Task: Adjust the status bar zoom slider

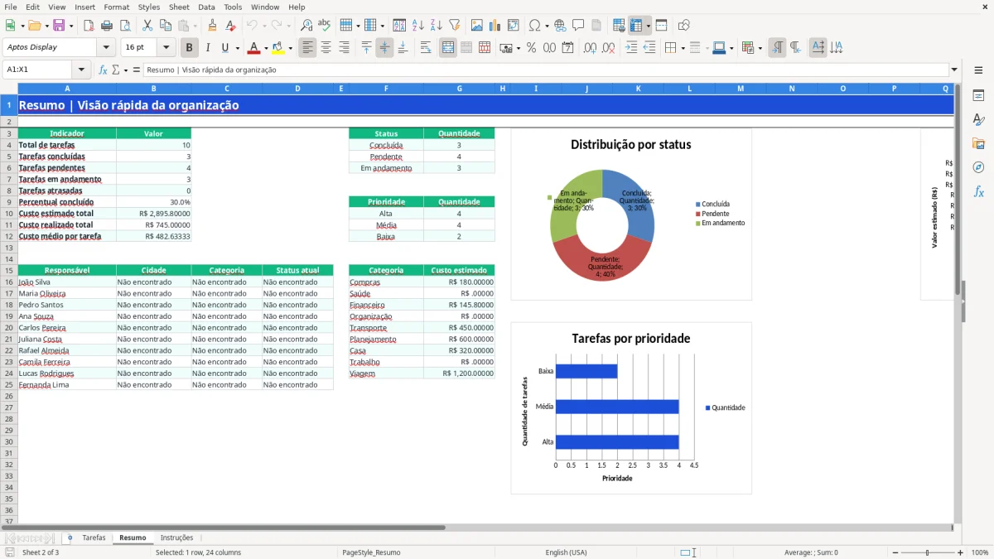Action: pyautogui.click(x=927, y=552)
